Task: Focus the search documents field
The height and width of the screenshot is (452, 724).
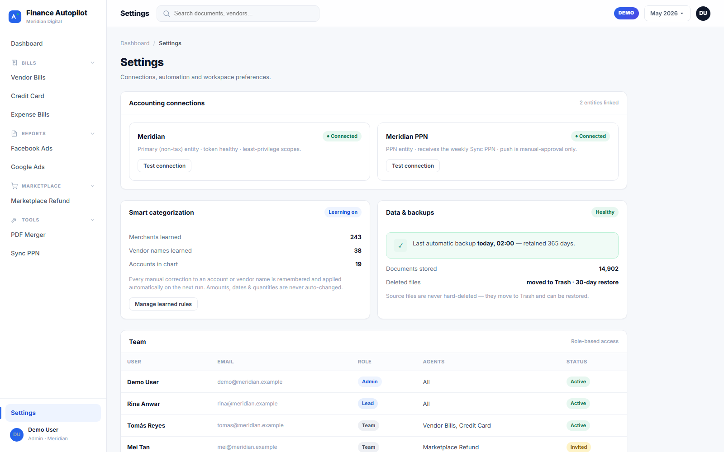Action: 238,14
